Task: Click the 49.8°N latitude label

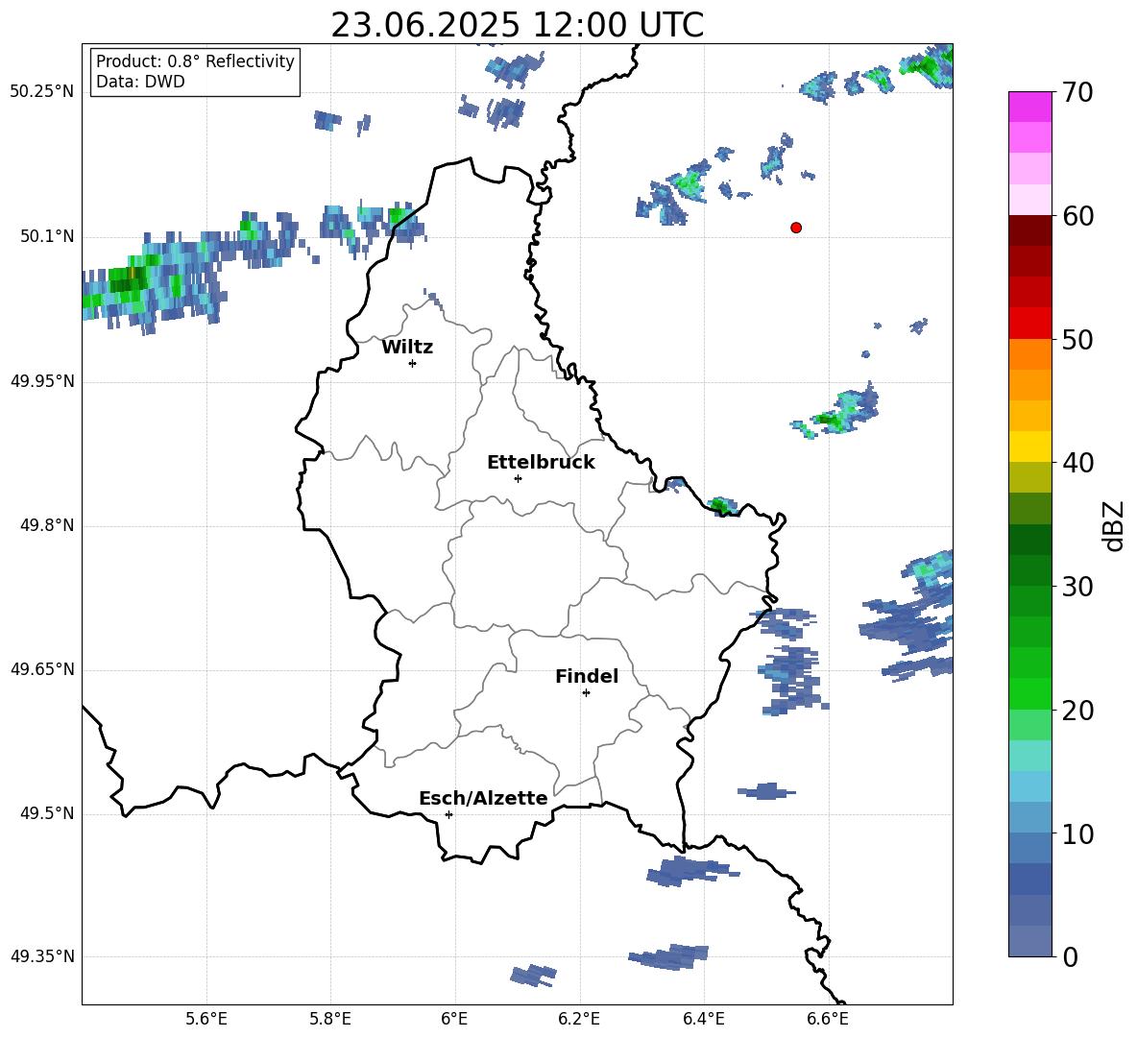Action: click(x=47, y=525)
